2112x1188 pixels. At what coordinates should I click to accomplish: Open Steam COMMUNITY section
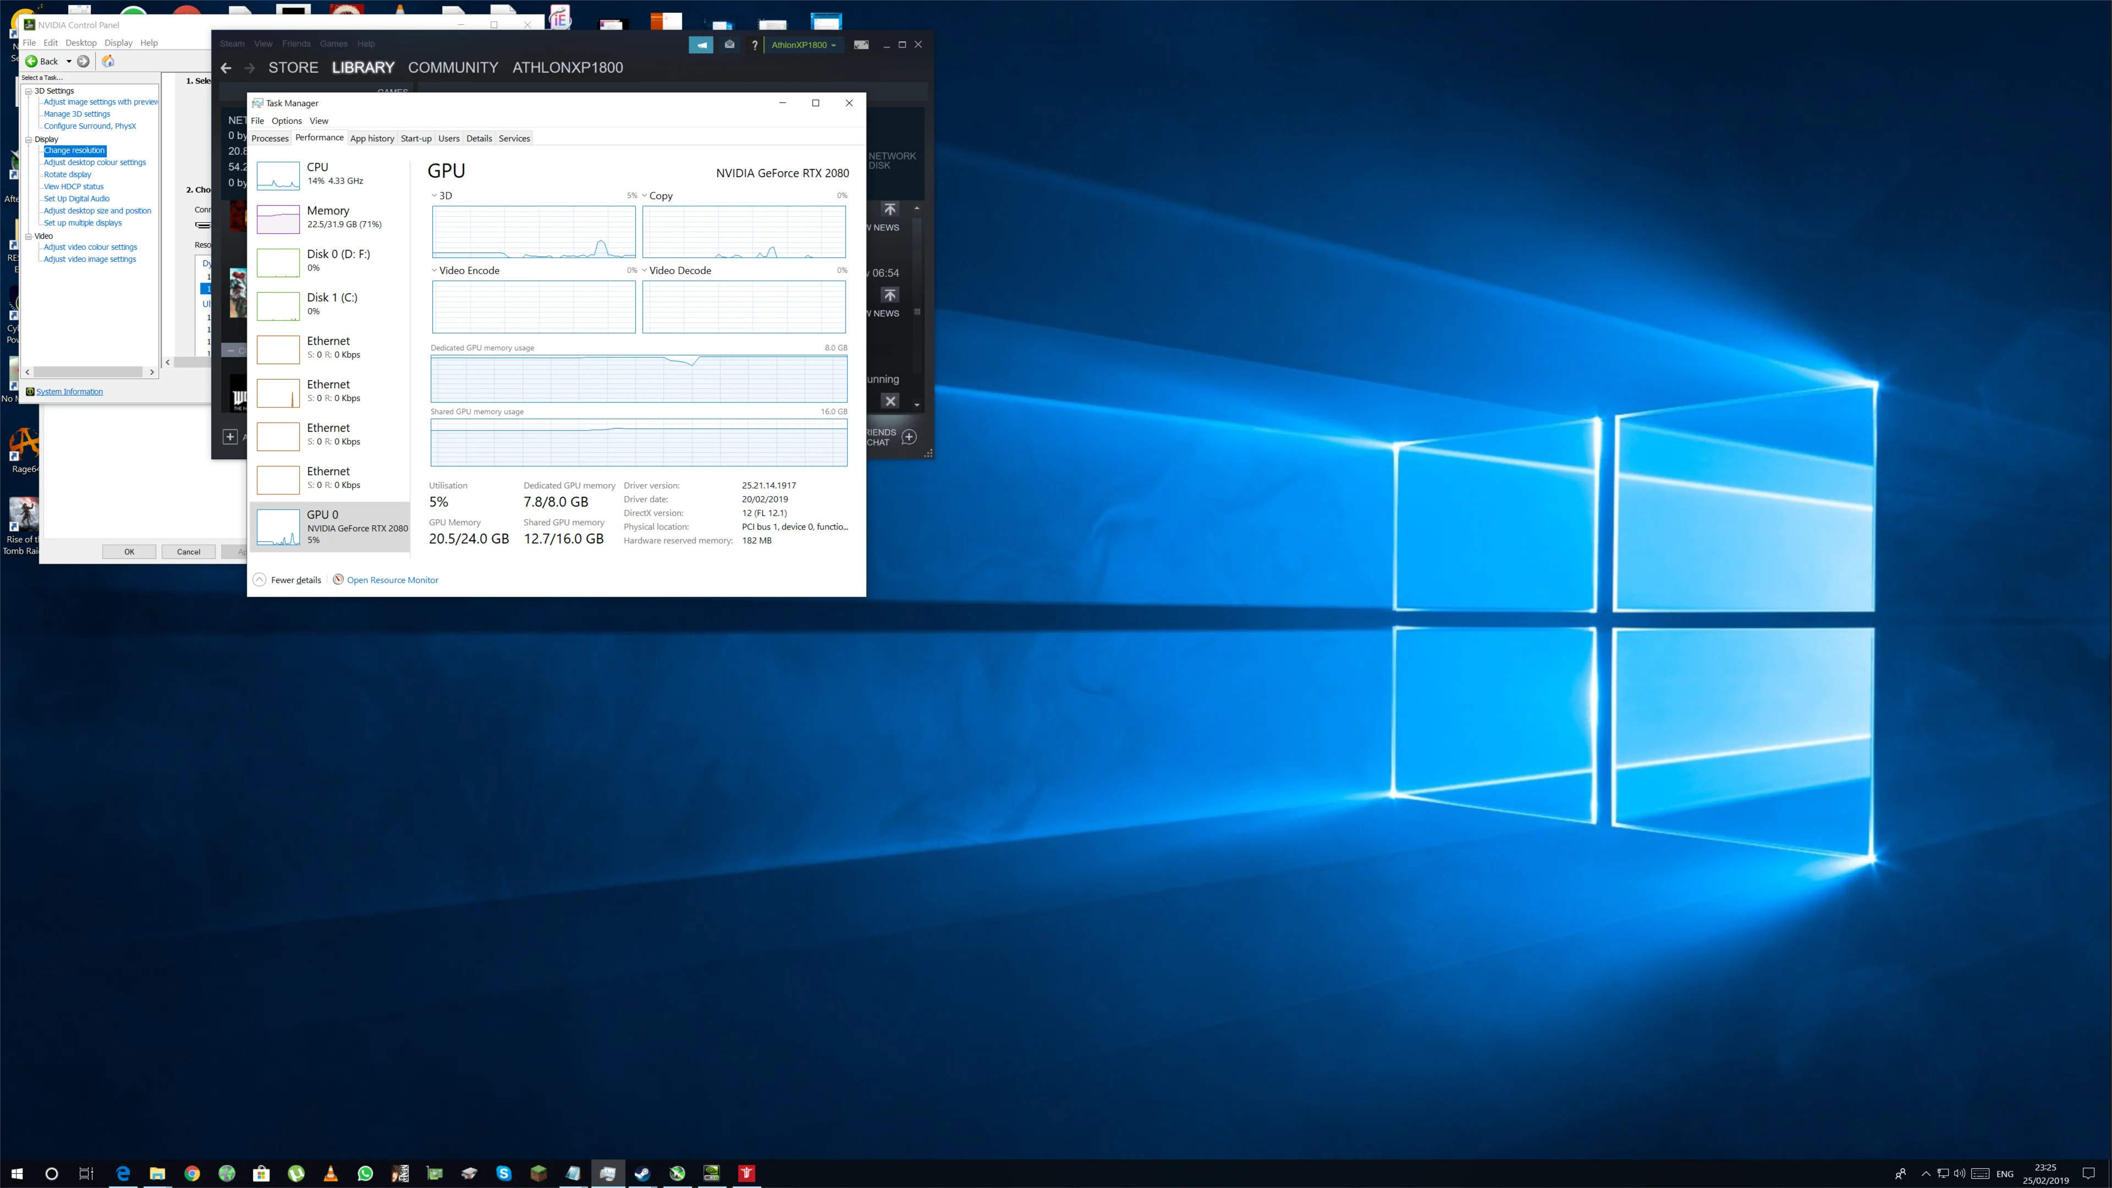[453, 68]
